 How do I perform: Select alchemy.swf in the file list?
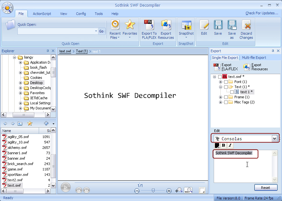17,148
